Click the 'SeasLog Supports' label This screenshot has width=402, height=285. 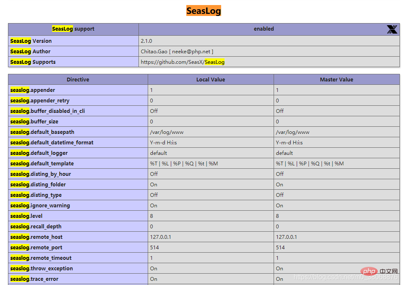click(33, 62)
